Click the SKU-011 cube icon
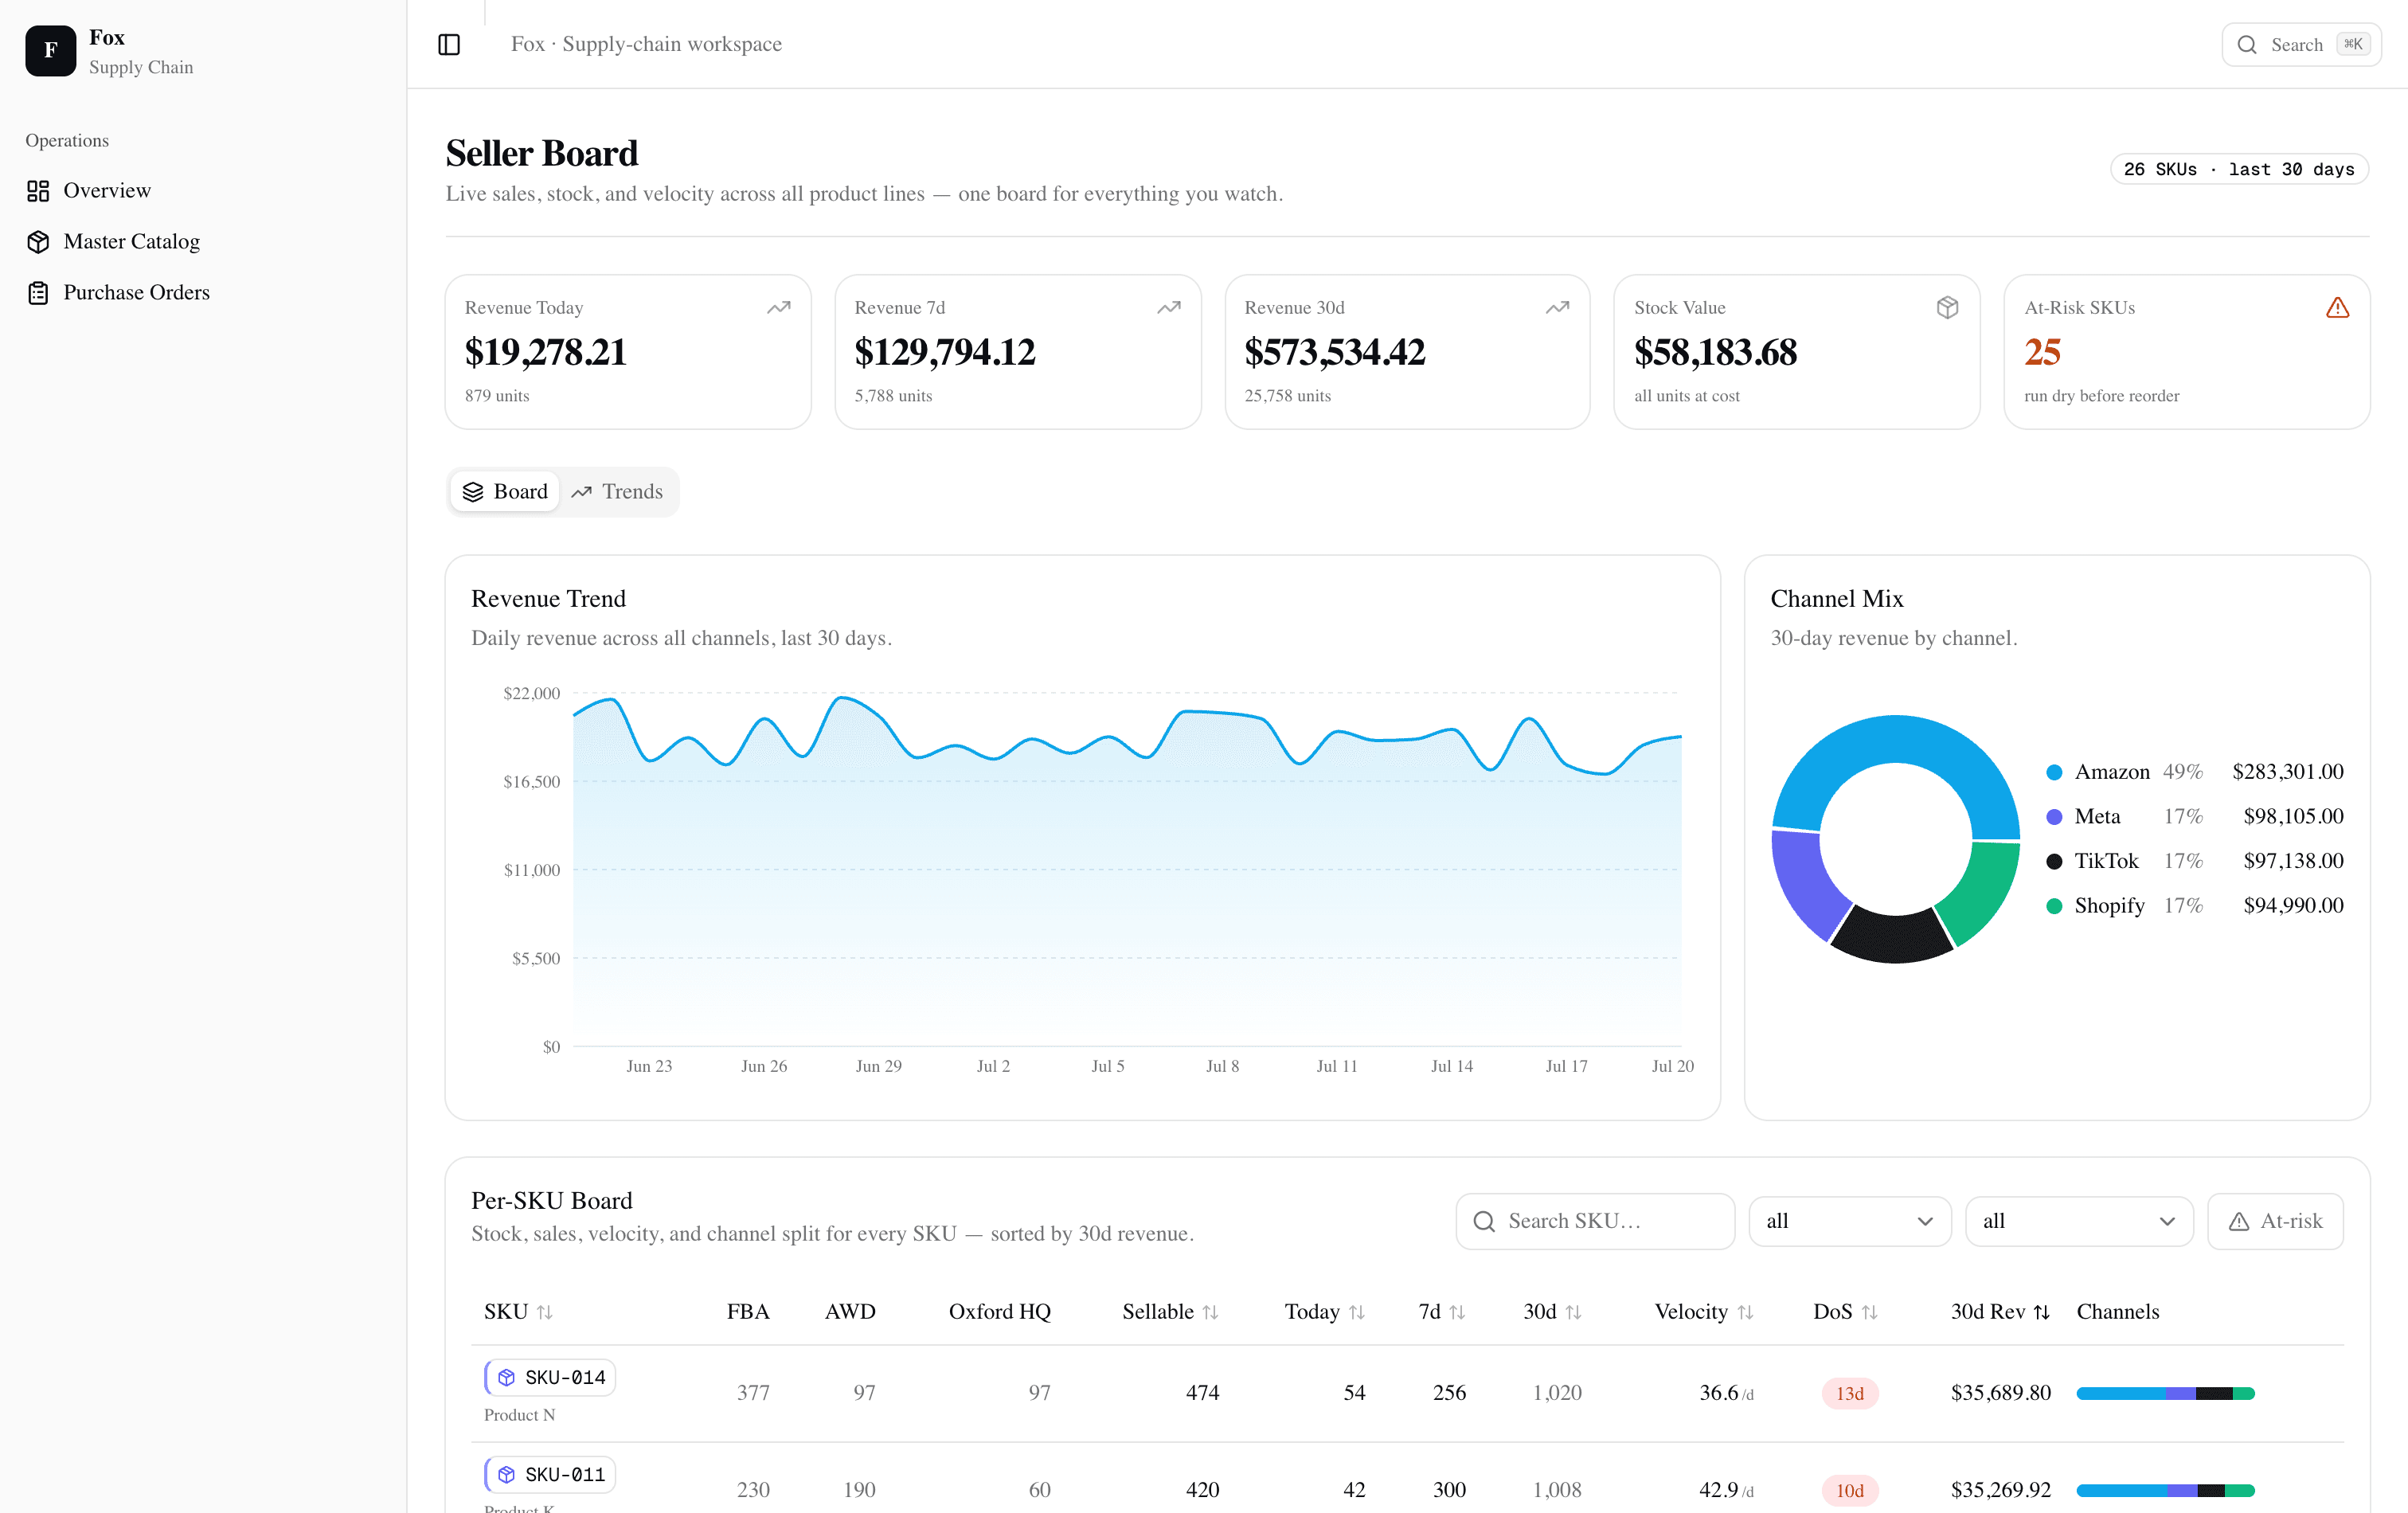This screenshot has width=2408, height=1513. tap(507, 1474)
